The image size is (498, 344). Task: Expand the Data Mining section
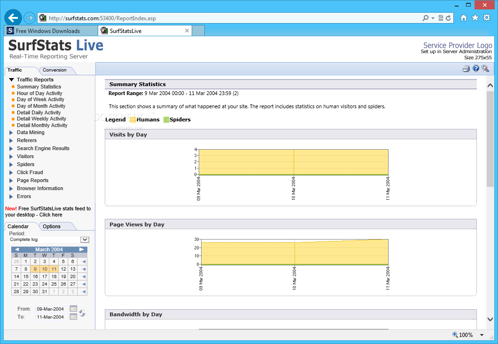(x=11, y=132)
